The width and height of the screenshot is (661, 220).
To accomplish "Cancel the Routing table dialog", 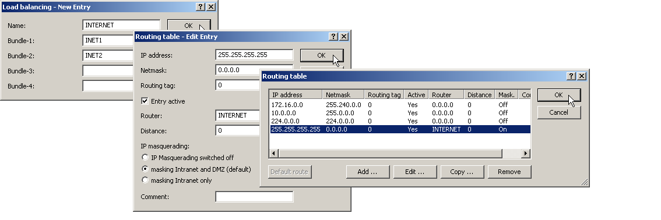I will coord(558,112).
